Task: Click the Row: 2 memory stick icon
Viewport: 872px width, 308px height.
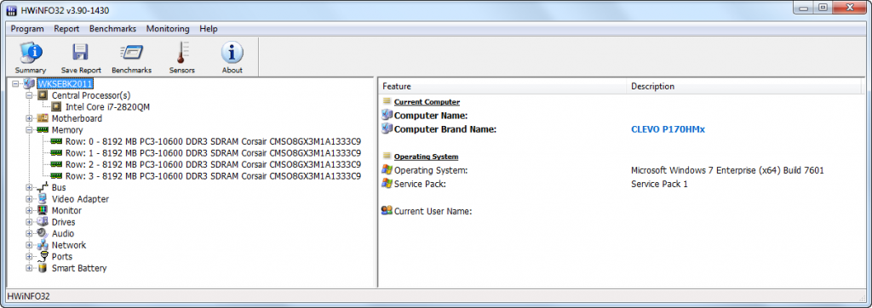Action: pos(56,164)
